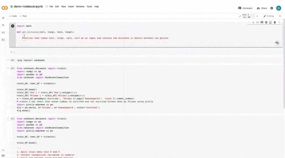The height and width of the screenshot is (158, 285).
Task: Open the RAM and Disk dropdown arrow
Action: click(x=257, y=16)
